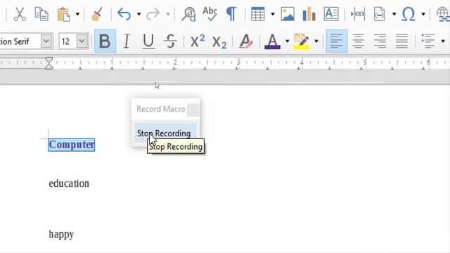Image resolution: width=450 pixels, height=253 pixels.
Task: Click the Insert Field icon
Action: point(379,14)
